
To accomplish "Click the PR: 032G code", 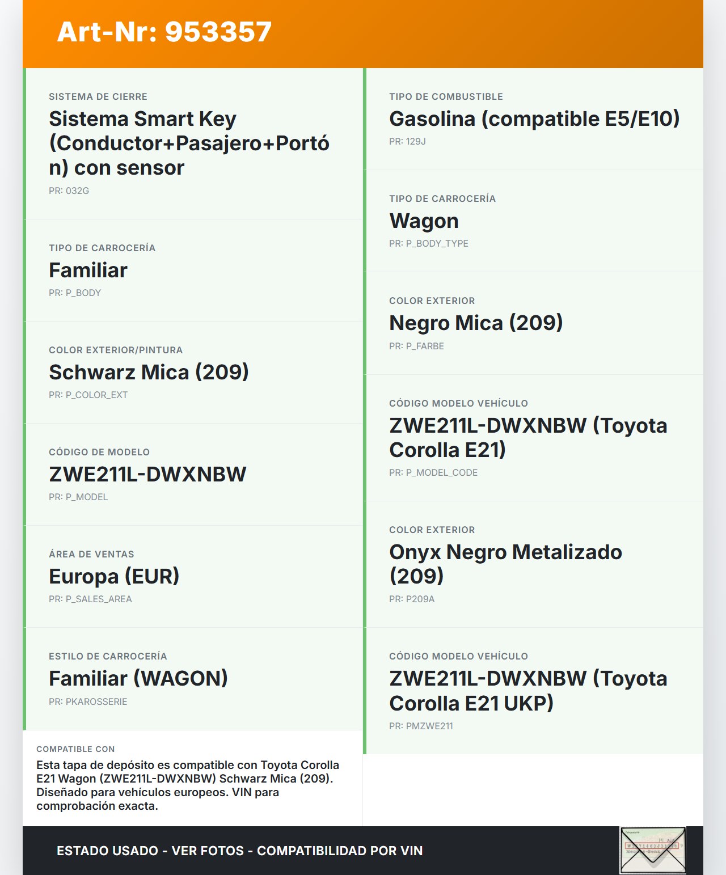I will 69,191.
